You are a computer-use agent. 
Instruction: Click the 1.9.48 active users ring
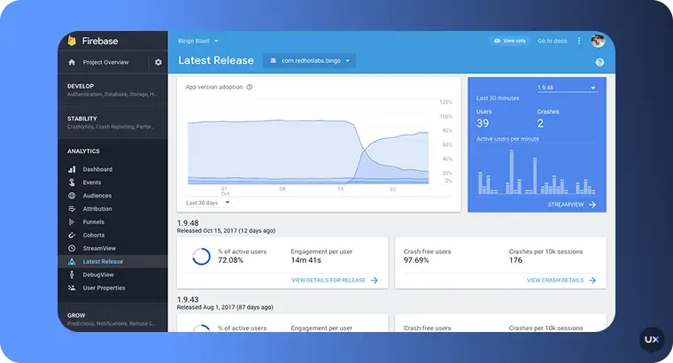201,257
